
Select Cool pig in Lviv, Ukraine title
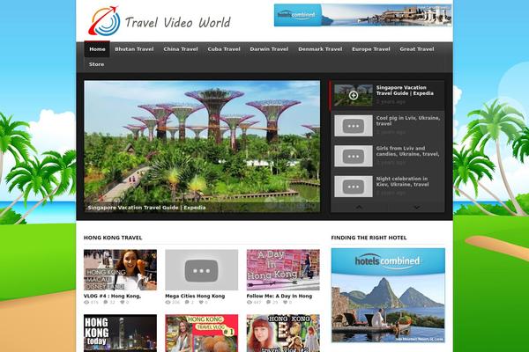[x=408, y=121]
